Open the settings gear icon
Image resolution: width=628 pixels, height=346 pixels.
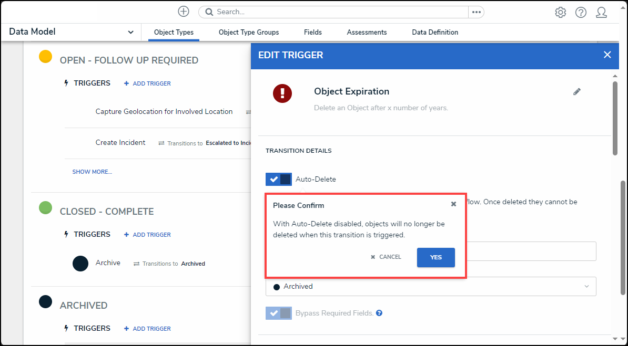coord(560,12)
